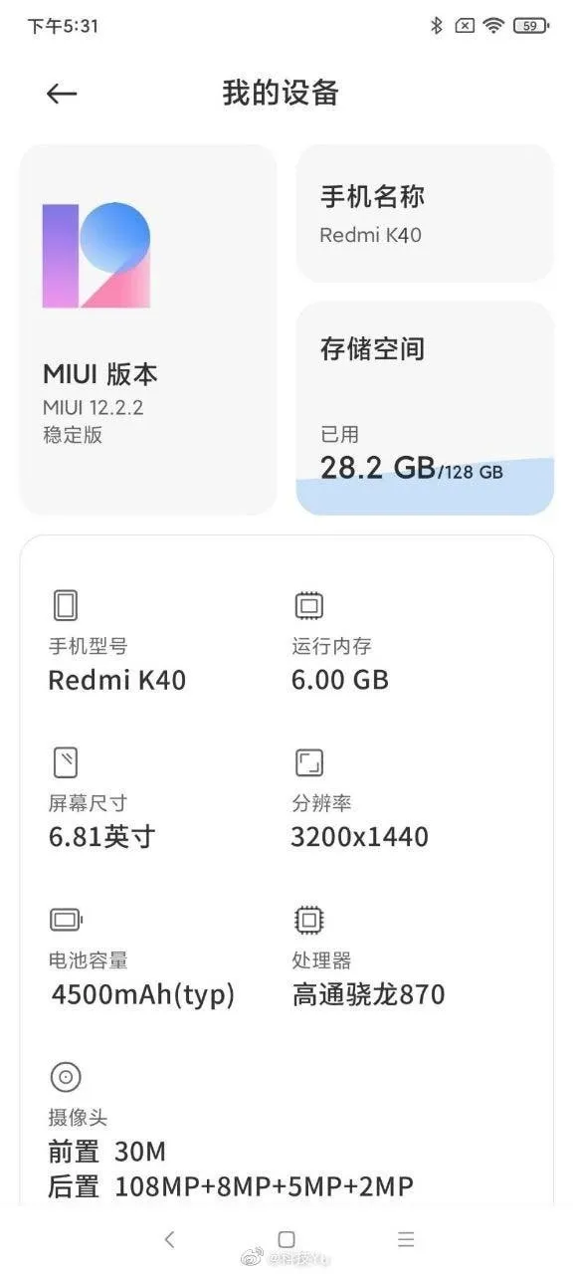Tap the recents button in the navigation bar
This screenshot has height=1274, width=573.
405,1238
